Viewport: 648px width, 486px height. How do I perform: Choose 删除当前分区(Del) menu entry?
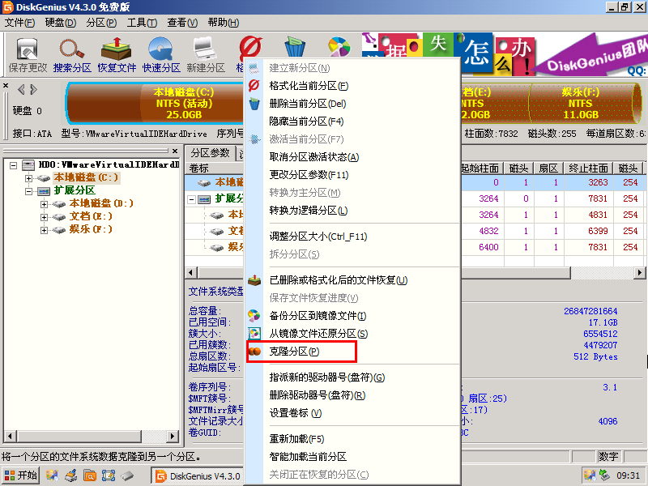[x=353, y=104]
